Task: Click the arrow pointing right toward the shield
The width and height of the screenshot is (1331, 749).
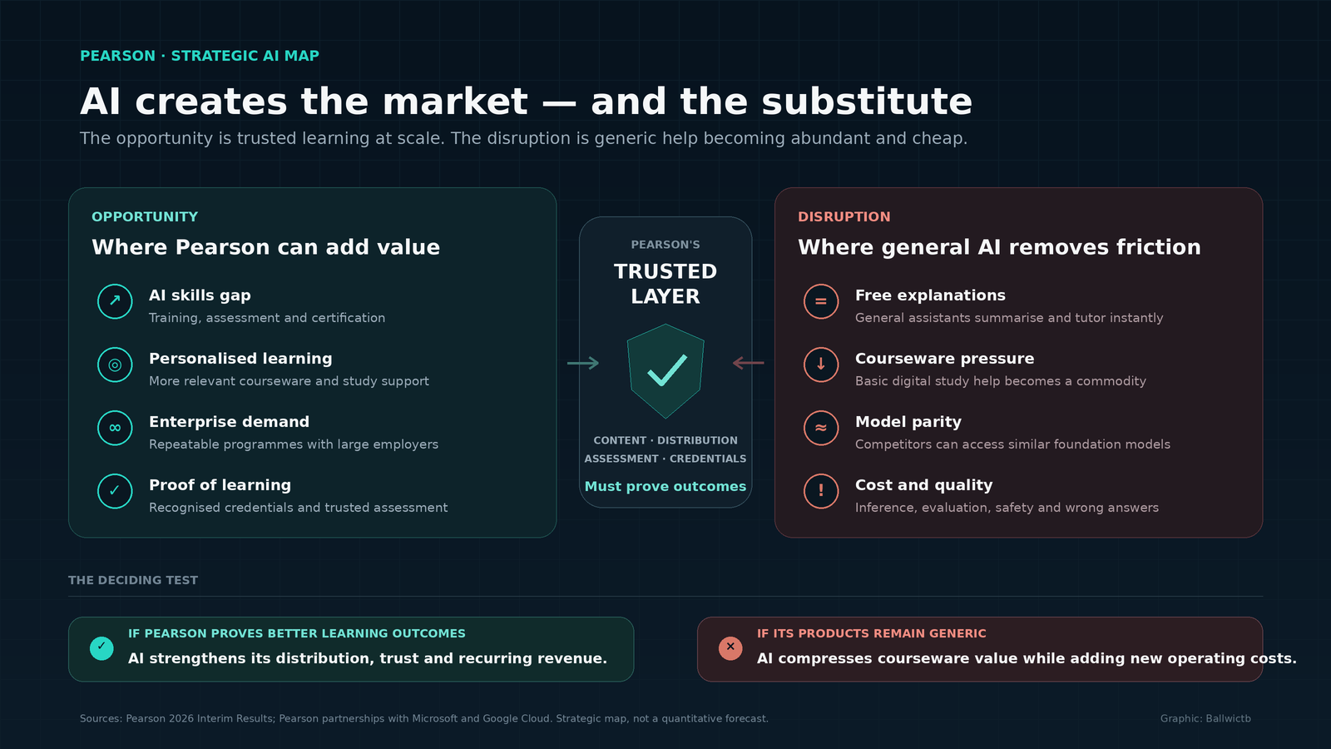Action: [583, 363]
